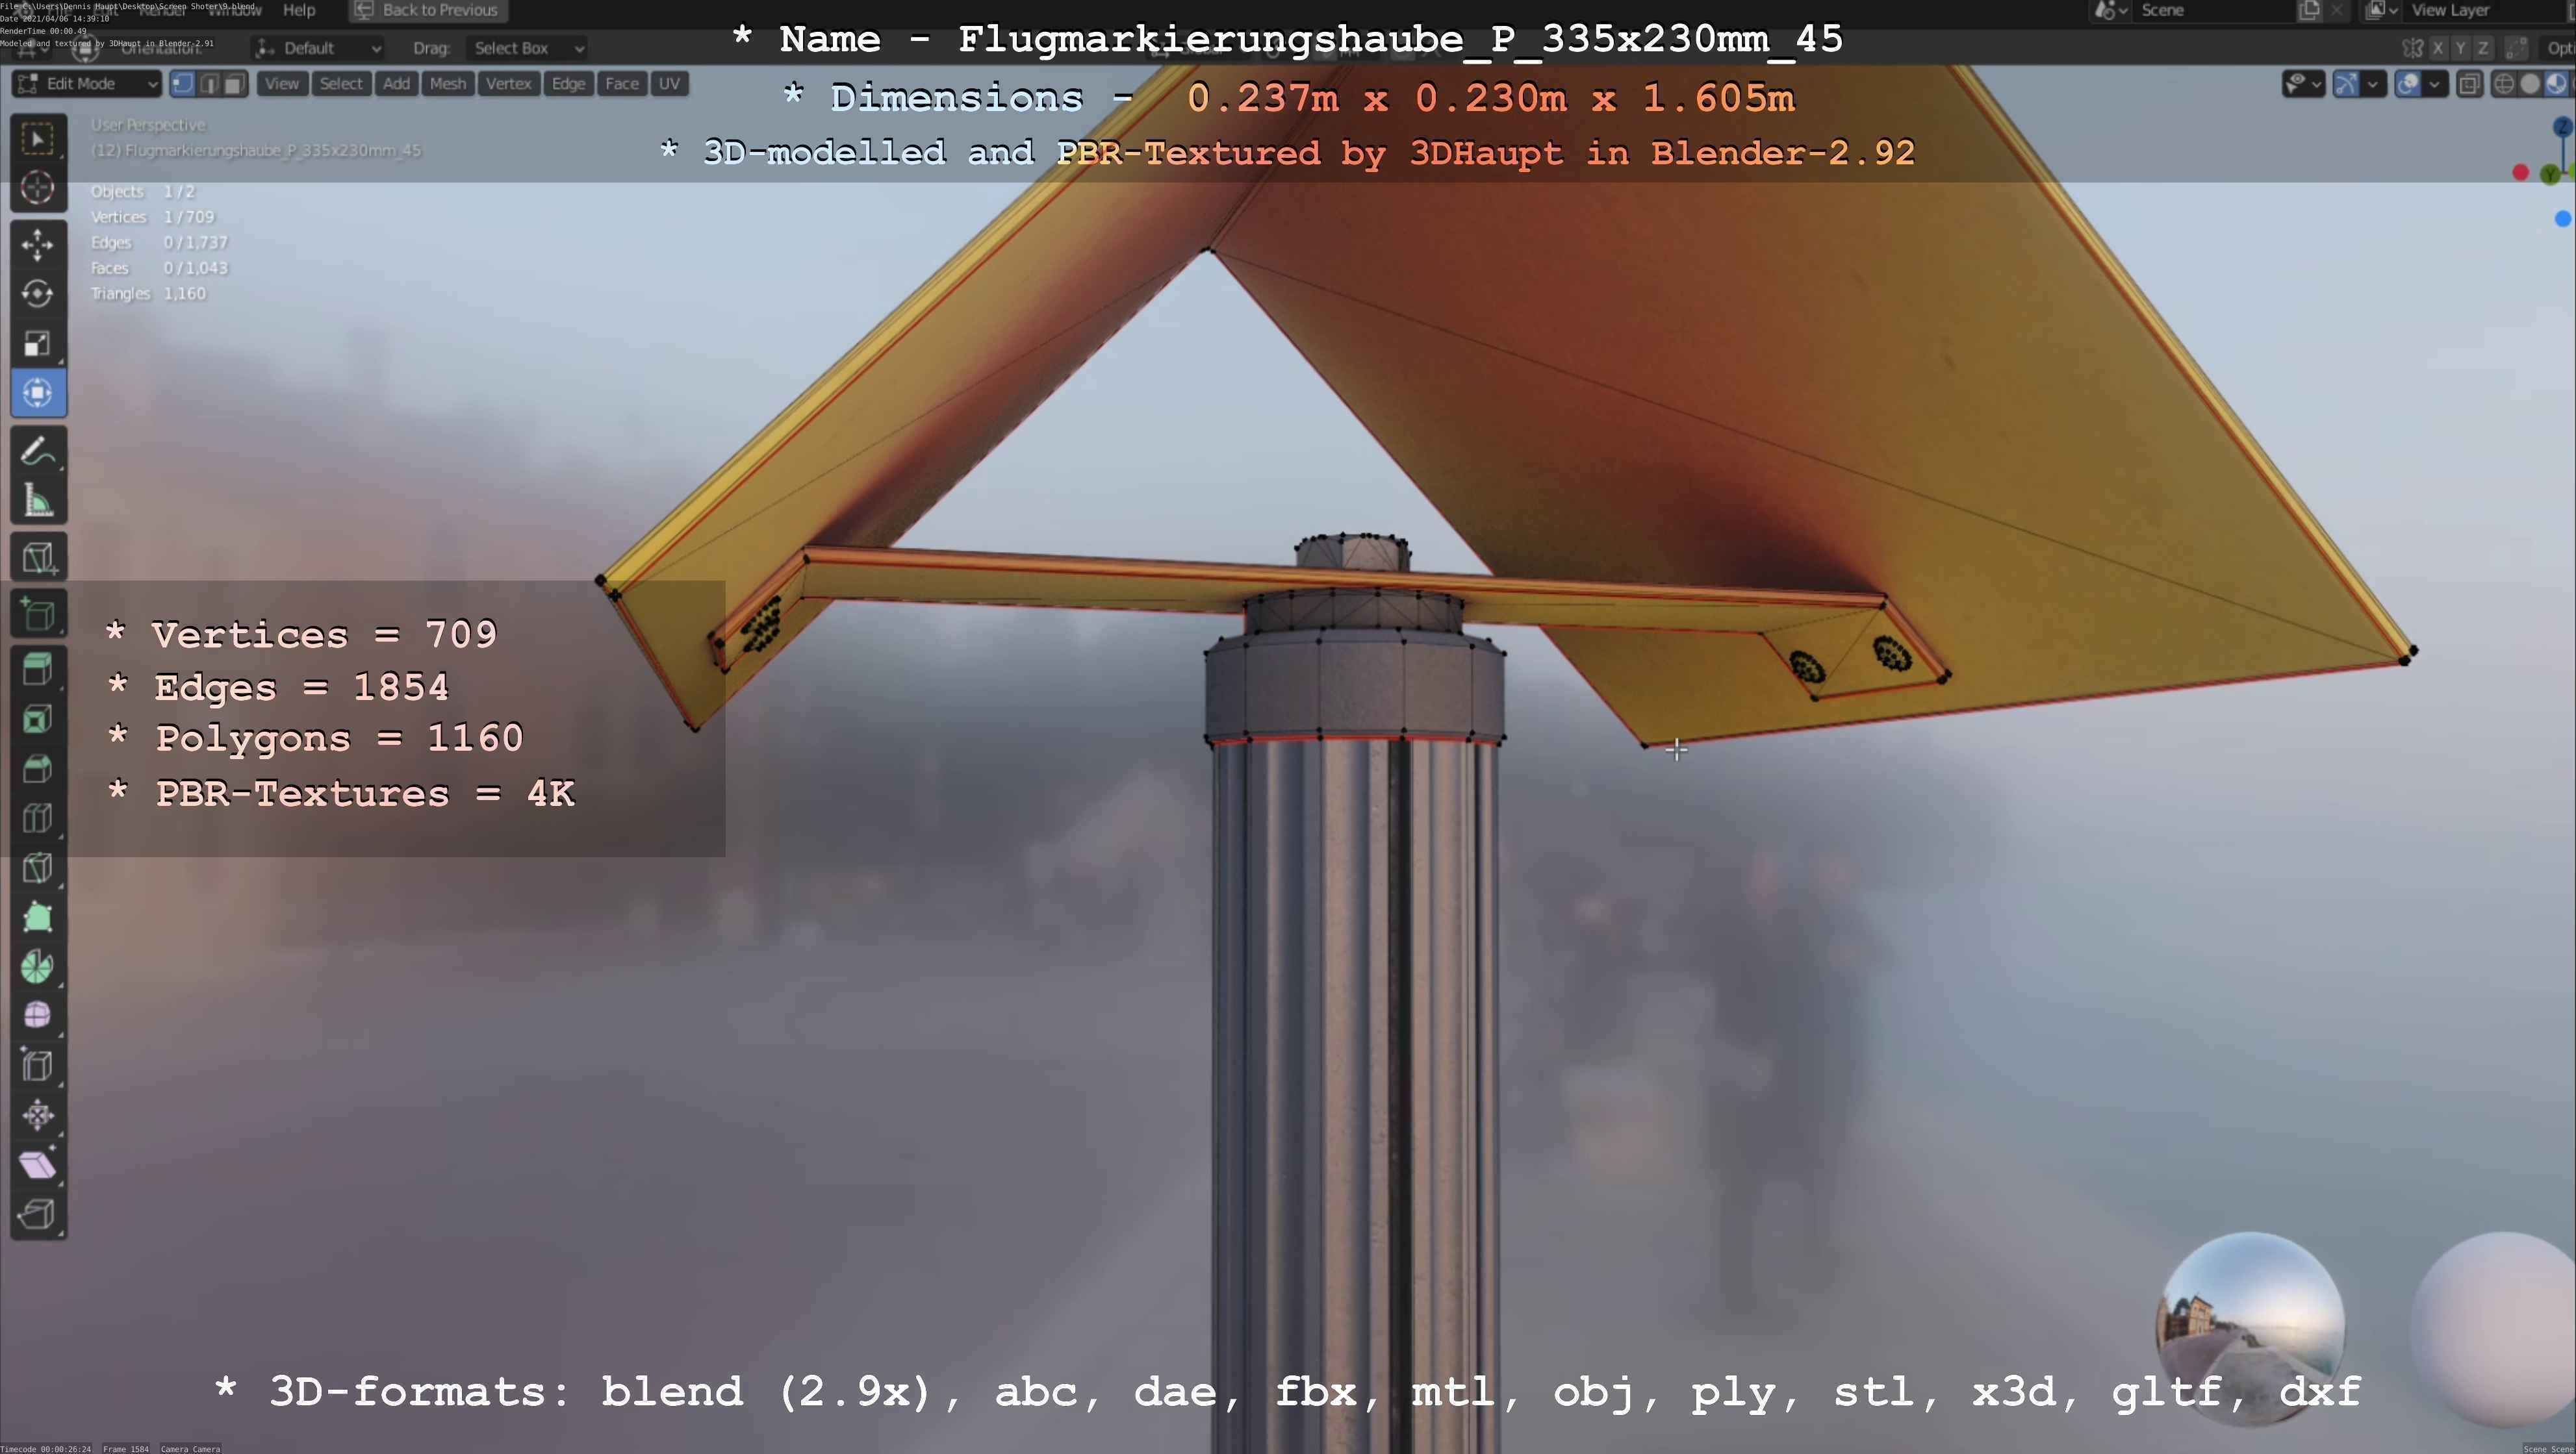This screenshot has width=2576, height=1454.
Task: Open the Select Box drag dropdown
Action: click(x=526, y=48)
